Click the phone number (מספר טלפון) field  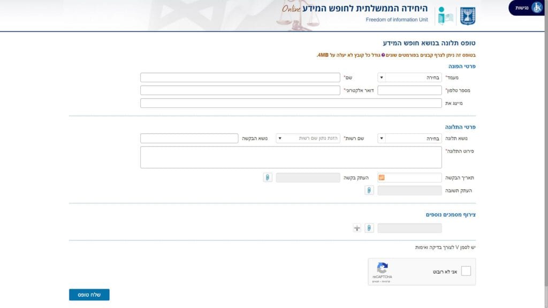point(409,90)
